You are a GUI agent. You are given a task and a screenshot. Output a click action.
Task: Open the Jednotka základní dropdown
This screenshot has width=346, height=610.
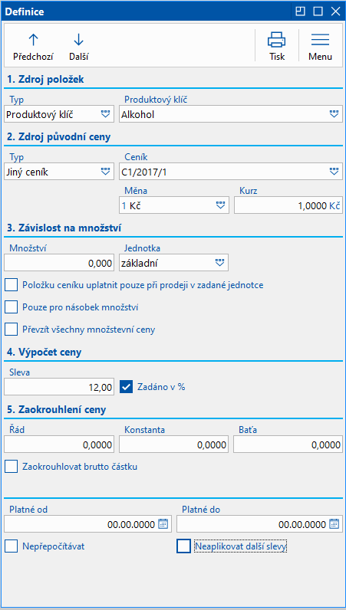tap(220, 263)
